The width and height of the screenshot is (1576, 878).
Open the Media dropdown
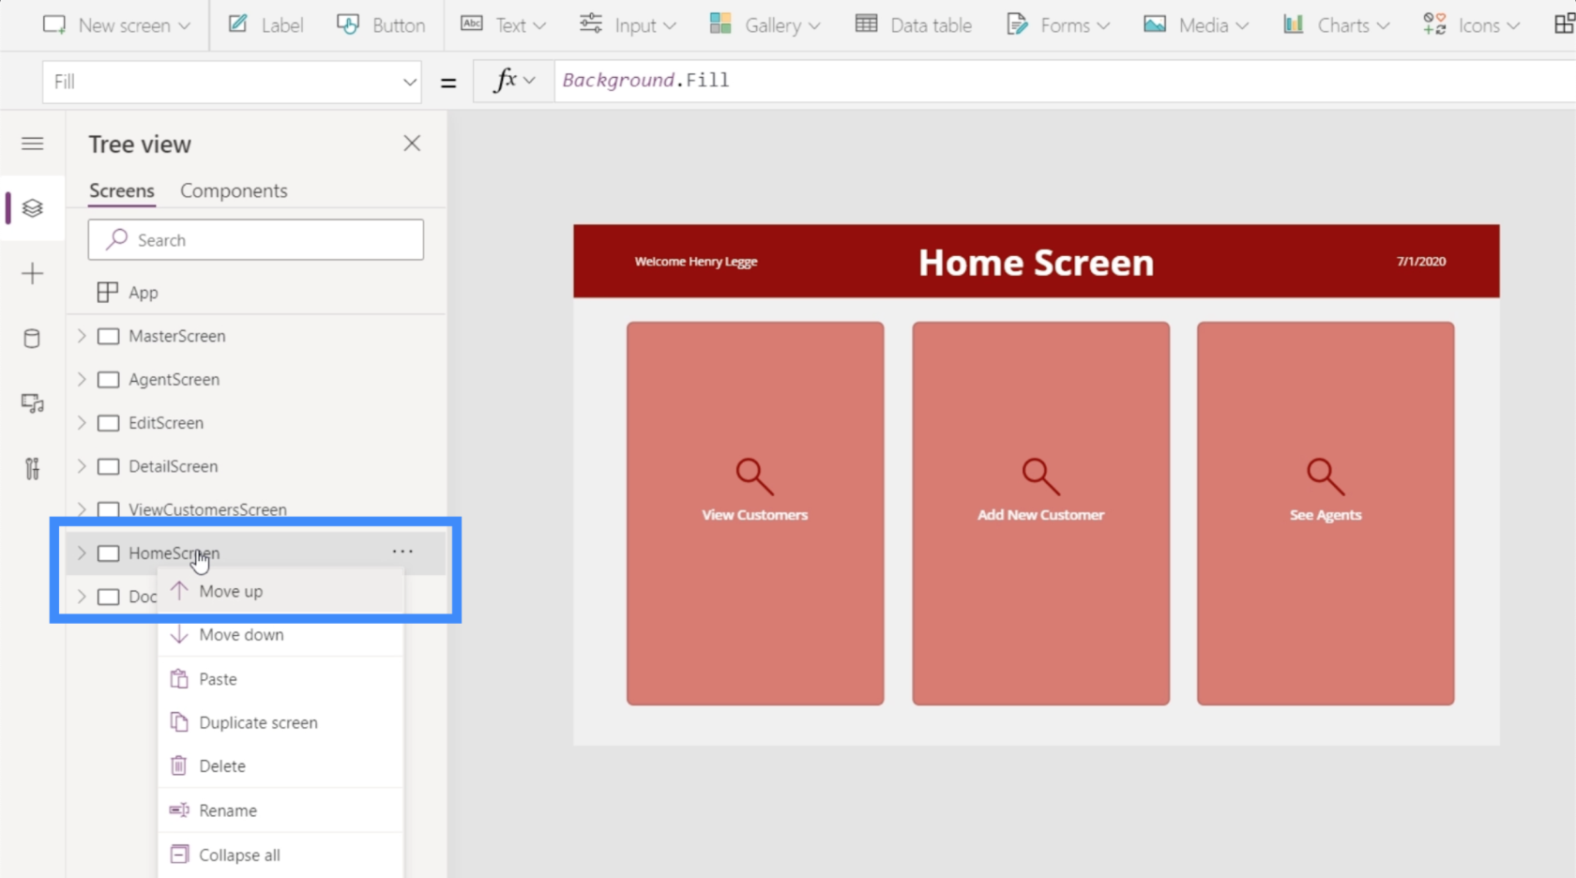(x=1196, y=25)
